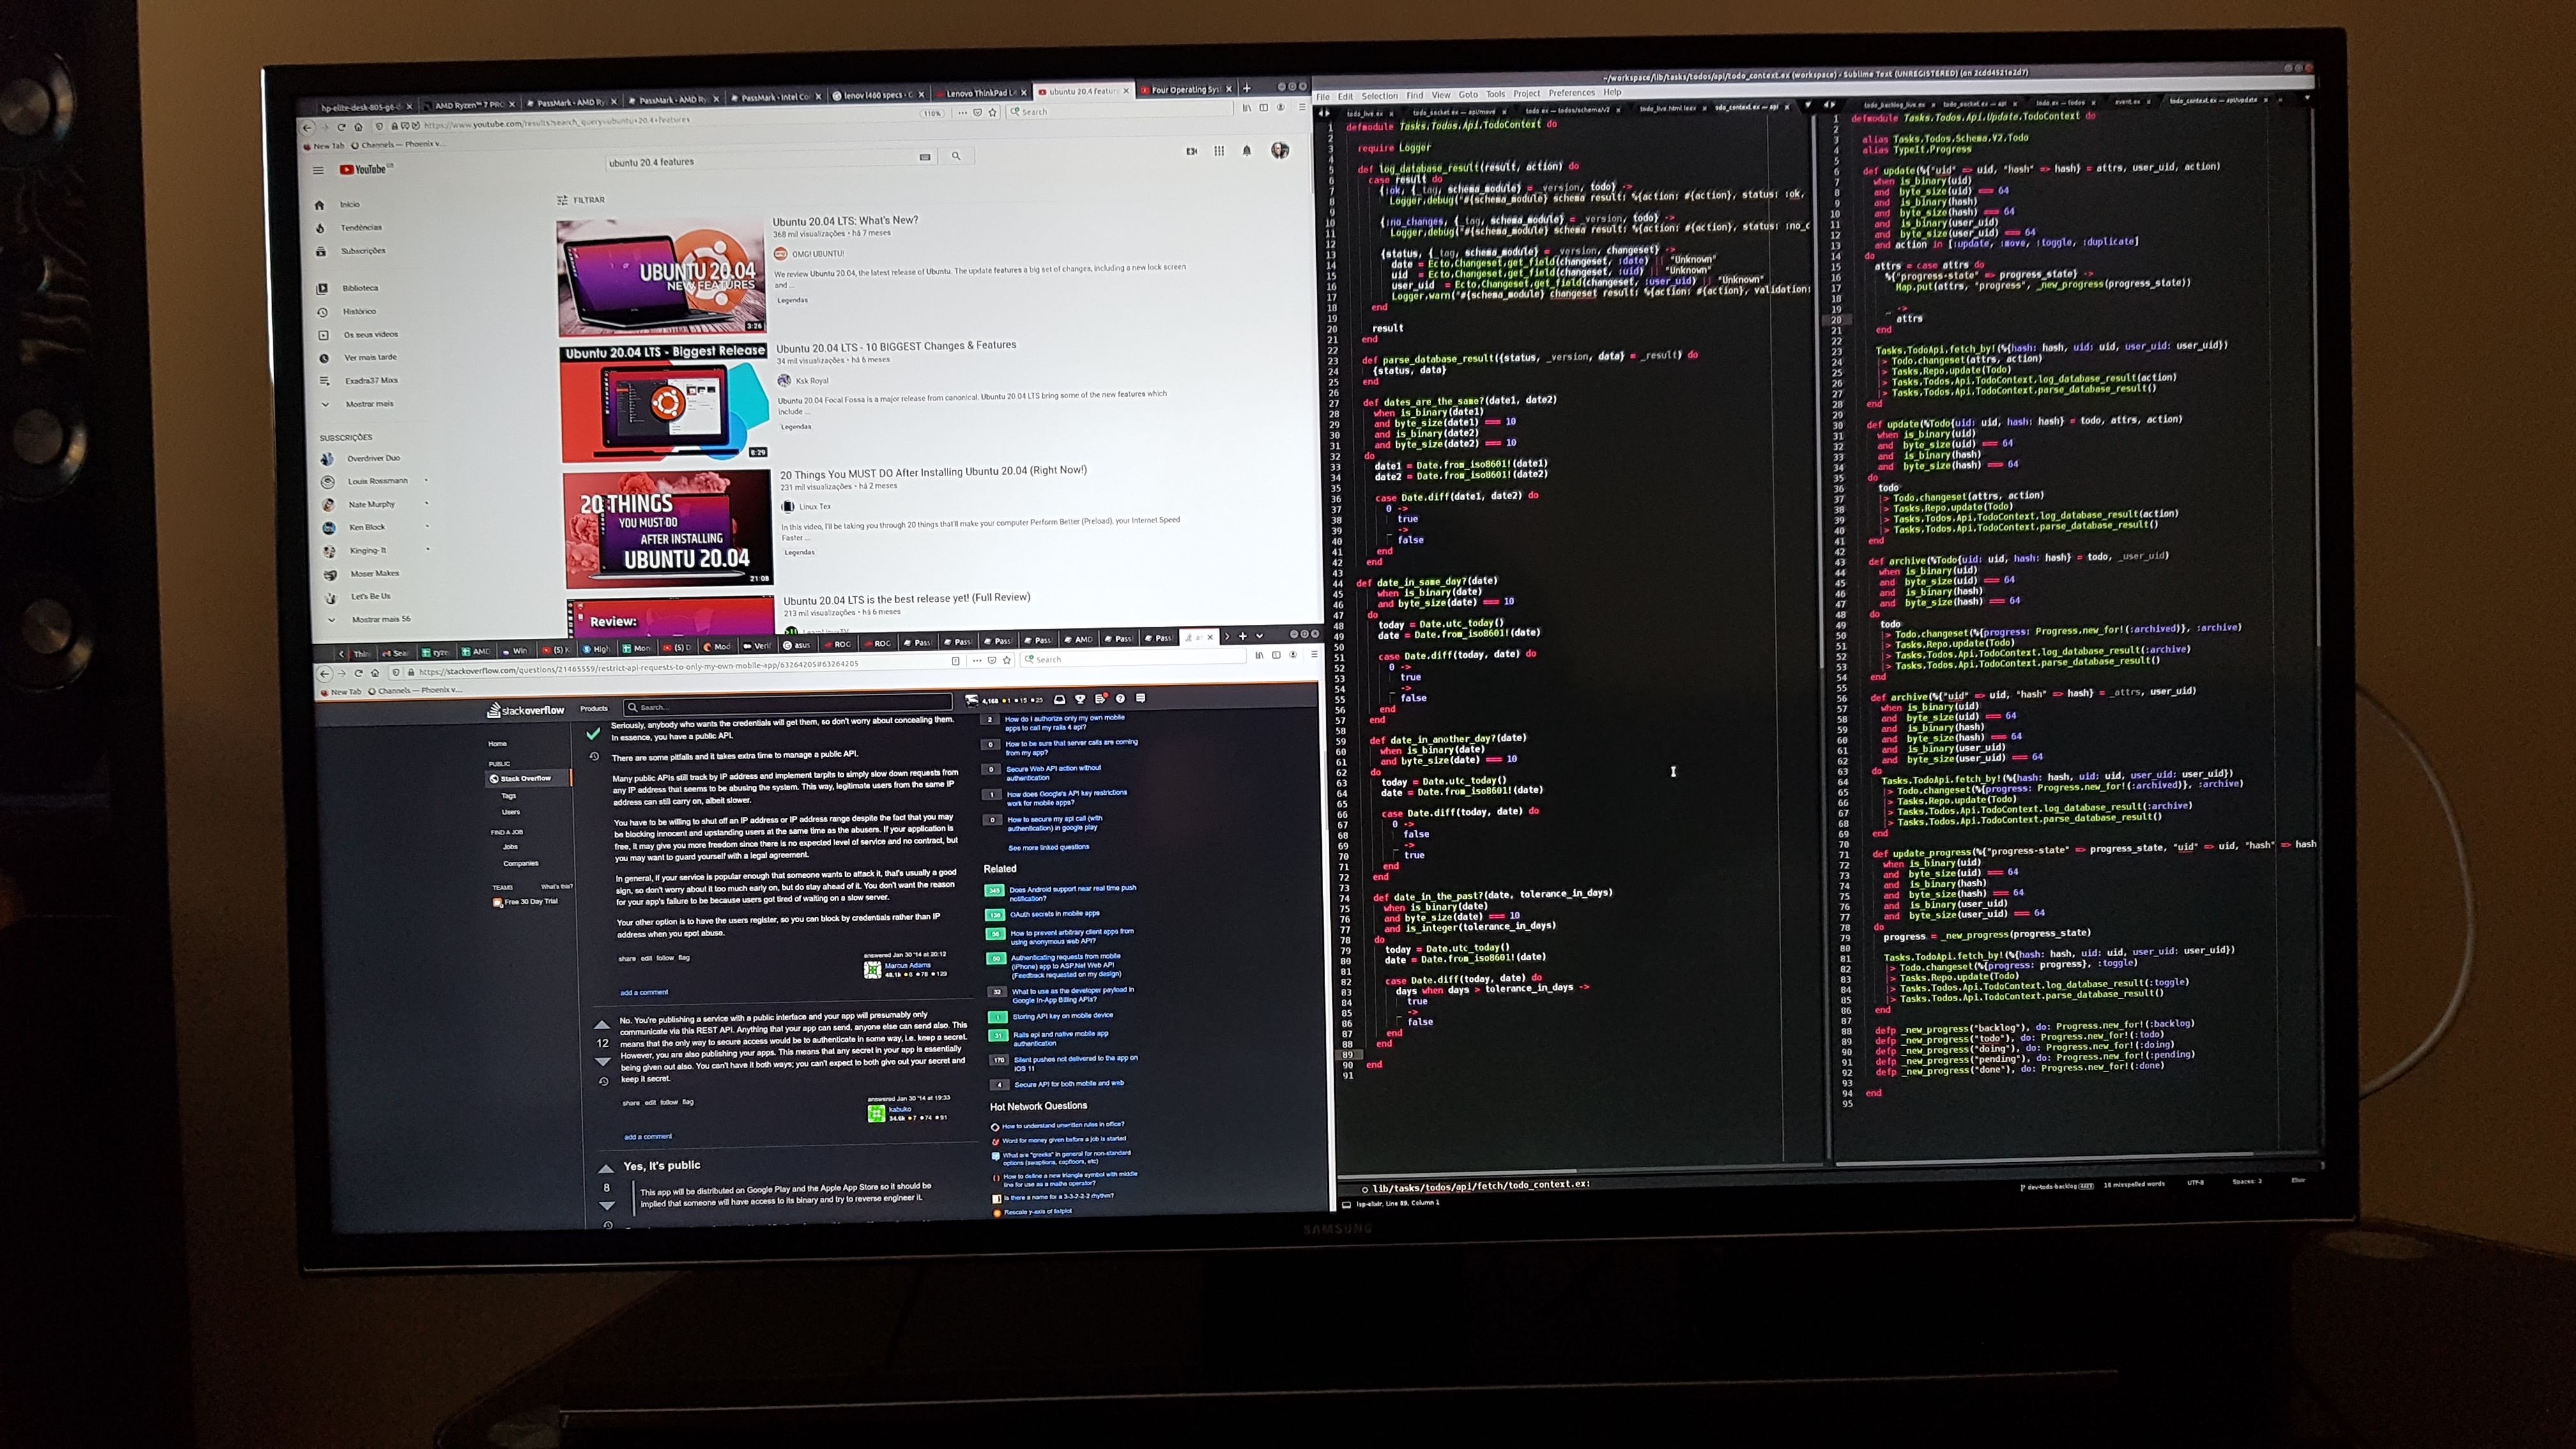
Task: Click the YouTube search magnifier button
Action: [x=956, y=156]
